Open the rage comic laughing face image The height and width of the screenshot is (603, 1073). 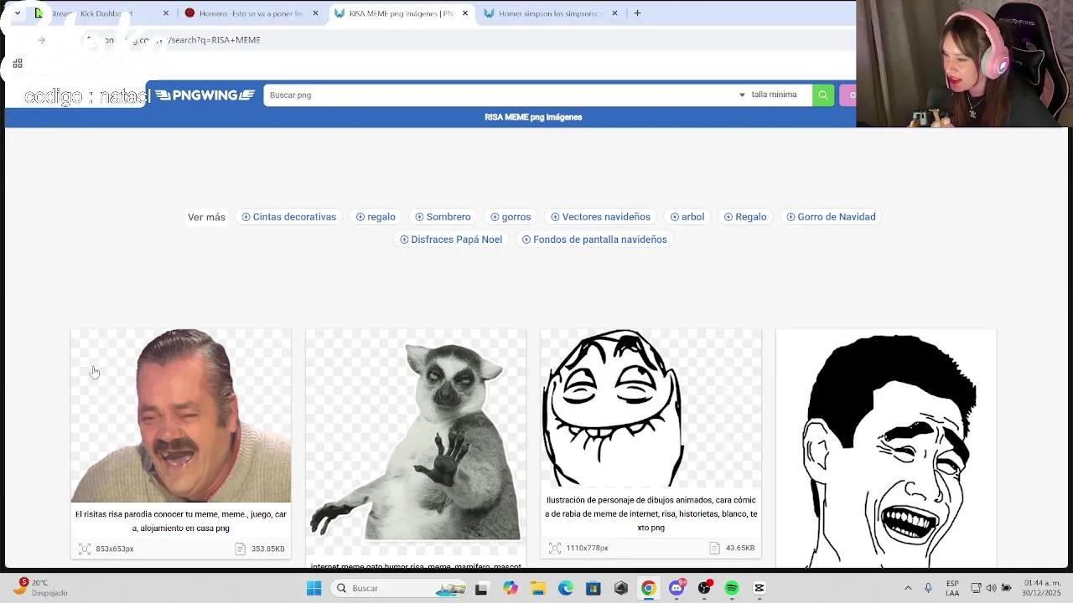[x=651, y=408]
